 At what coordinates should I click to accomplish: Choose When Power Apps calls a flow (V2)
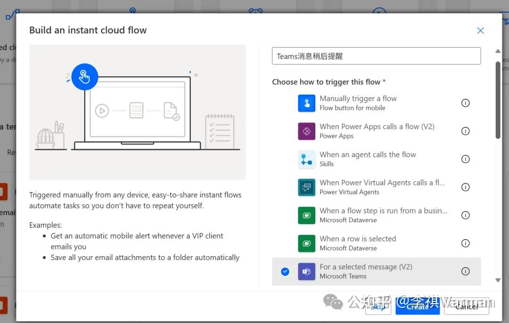point(376,131)
